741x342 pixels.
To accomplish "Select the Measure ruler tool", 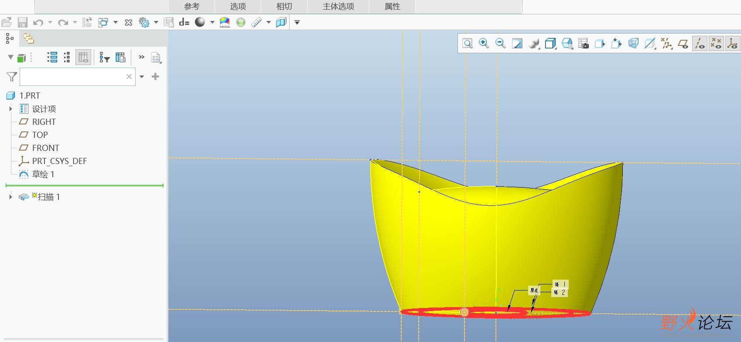I will coord(256,22).
